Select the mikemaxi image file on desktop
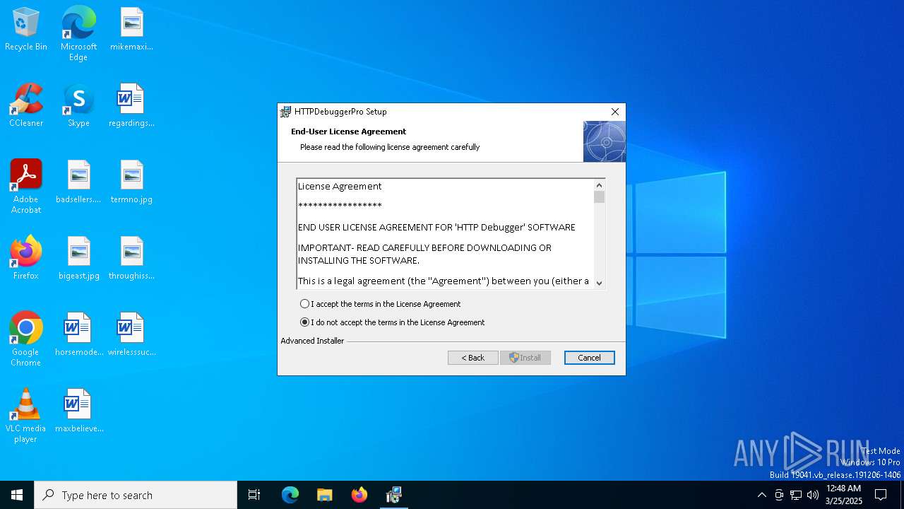Screen dimensions: 904x509 (131, 30)
